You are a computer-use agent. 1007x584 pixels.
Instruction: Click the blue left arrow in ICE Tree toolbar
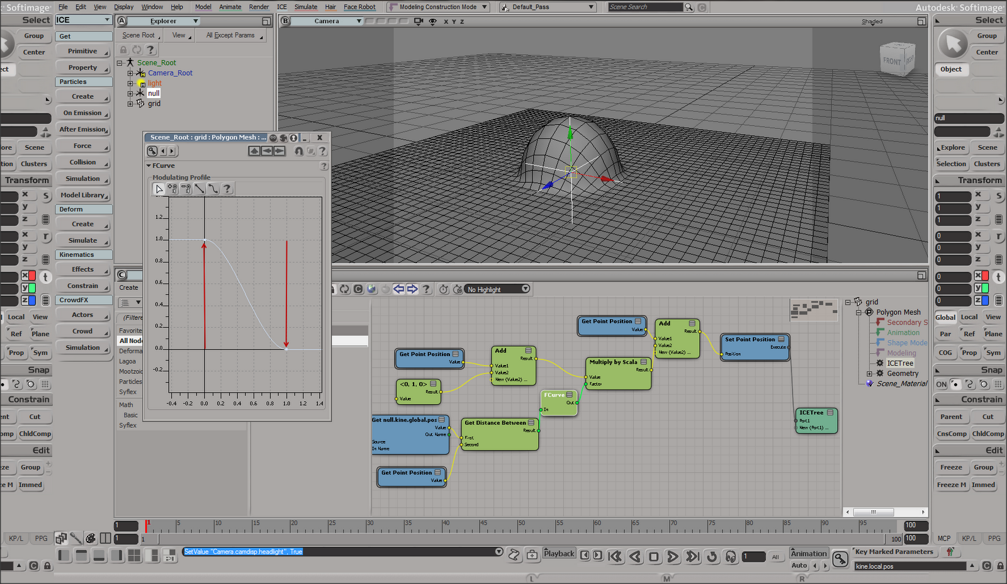(x=398, y=289)
